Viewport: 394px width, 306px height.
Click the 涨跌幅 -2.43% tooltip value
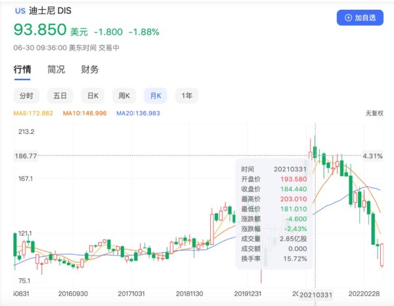[295, 229]
